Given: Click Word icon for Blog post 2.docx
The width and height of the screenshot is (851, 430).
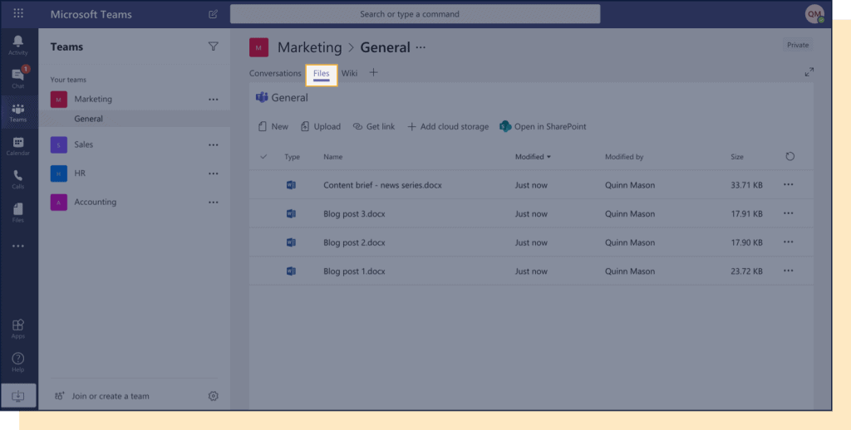Looking at the screenshot, I should click(291, 242).
